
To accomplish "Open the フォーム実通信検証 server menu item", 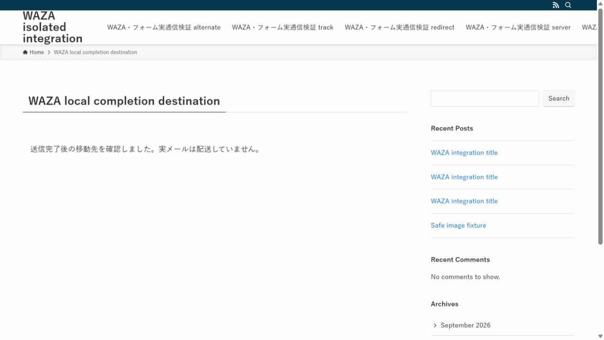I will pyautogui.click(x=518, y=27).
